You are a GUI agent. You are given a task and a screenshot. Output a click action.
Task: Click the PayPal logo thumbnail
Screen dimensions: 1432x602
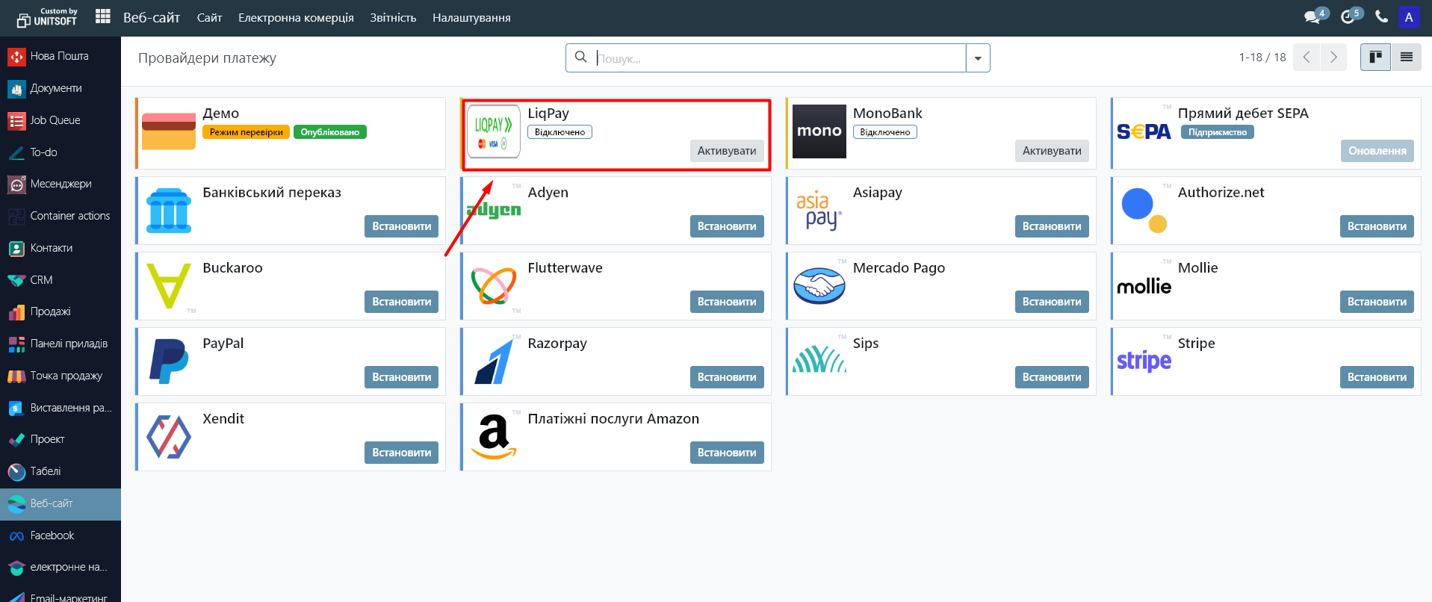[169, 361]
